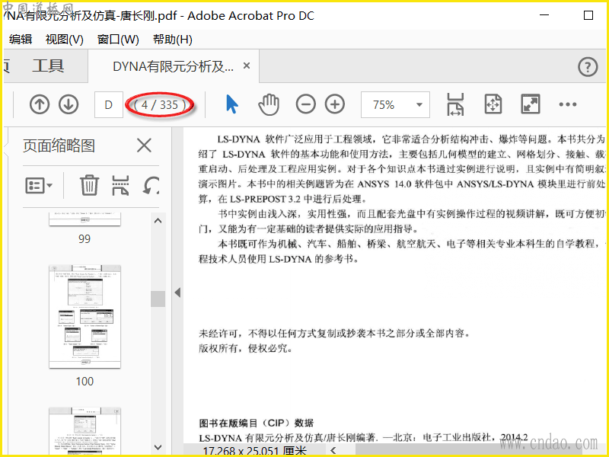Viewport: 609px width, 457px height.
Task: Click page size label 17.268 x 25.051 厘米
Action: (x=255, y=451)
